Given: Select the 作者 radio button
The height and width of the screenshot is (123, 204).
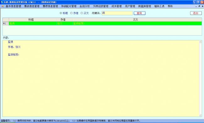Looking at the screenshot, I should [x=71, y=13].
